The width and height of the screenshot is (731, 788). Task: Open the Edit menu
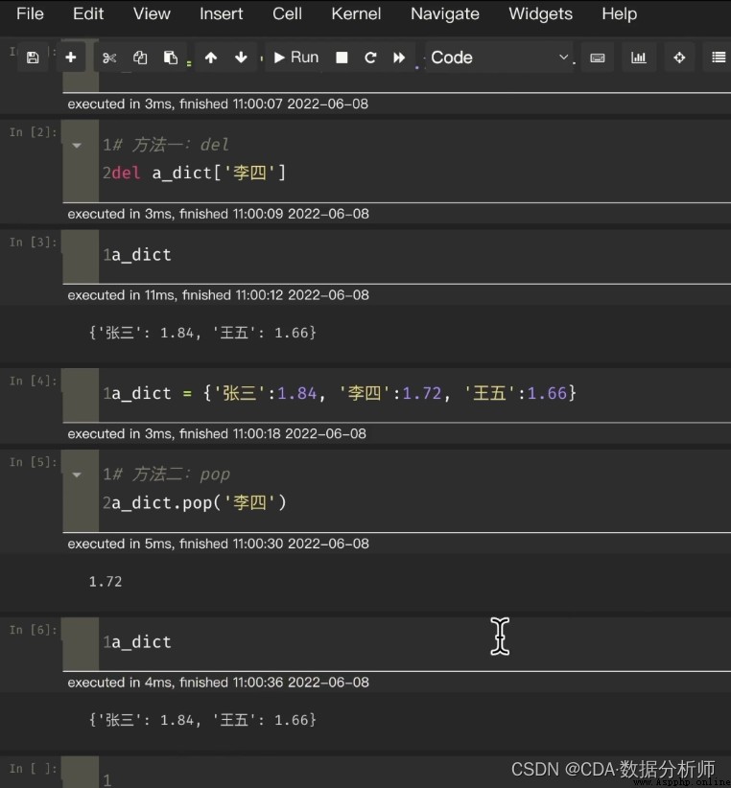point(88,14)
